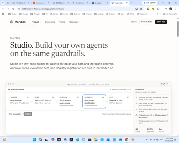Image resolution: width=179 pixels, height=143 pixels.
Task: Click the Cost ceiling guardrail line
Action: (x=152, y=110)
